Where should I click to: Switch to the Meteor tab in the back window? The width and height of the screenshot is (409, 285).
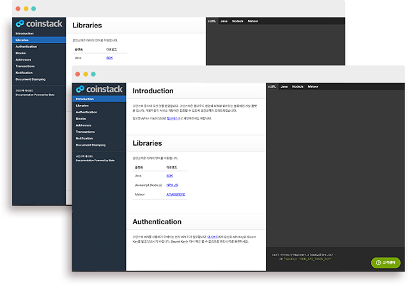253,21
